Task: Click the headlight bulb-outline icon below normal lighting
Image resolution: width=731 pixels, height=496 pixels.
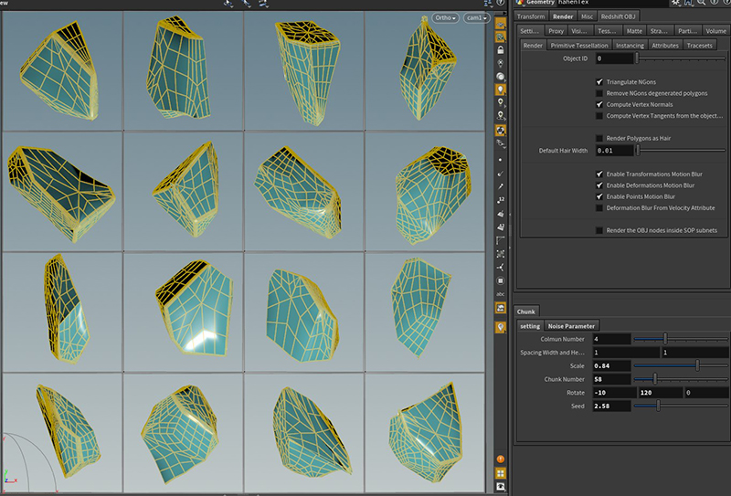Action: click(500, 102)
